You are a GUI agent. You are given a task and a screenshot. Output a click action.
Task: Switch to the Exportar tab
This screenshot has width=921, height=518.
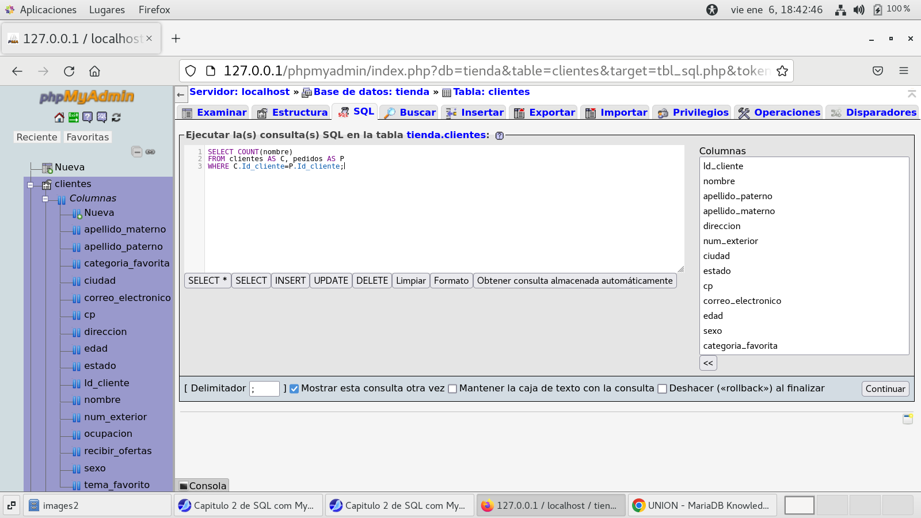click(x=545, y=112)
